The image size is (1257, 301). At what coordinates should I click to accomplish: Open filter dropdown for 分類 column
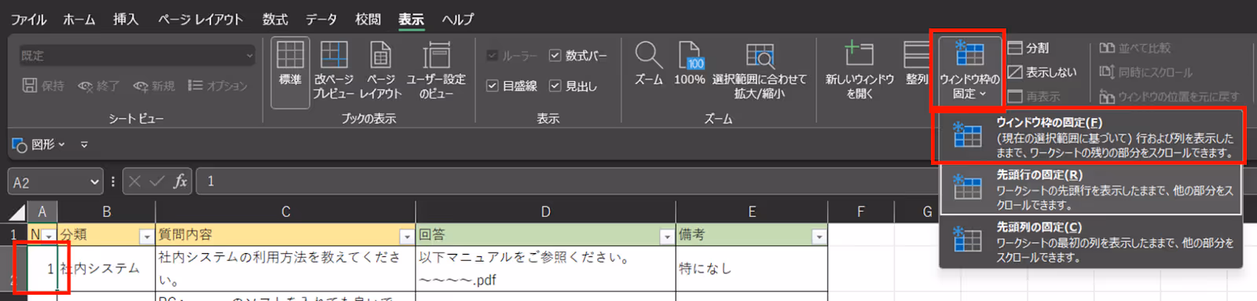(x=146, y=236)
